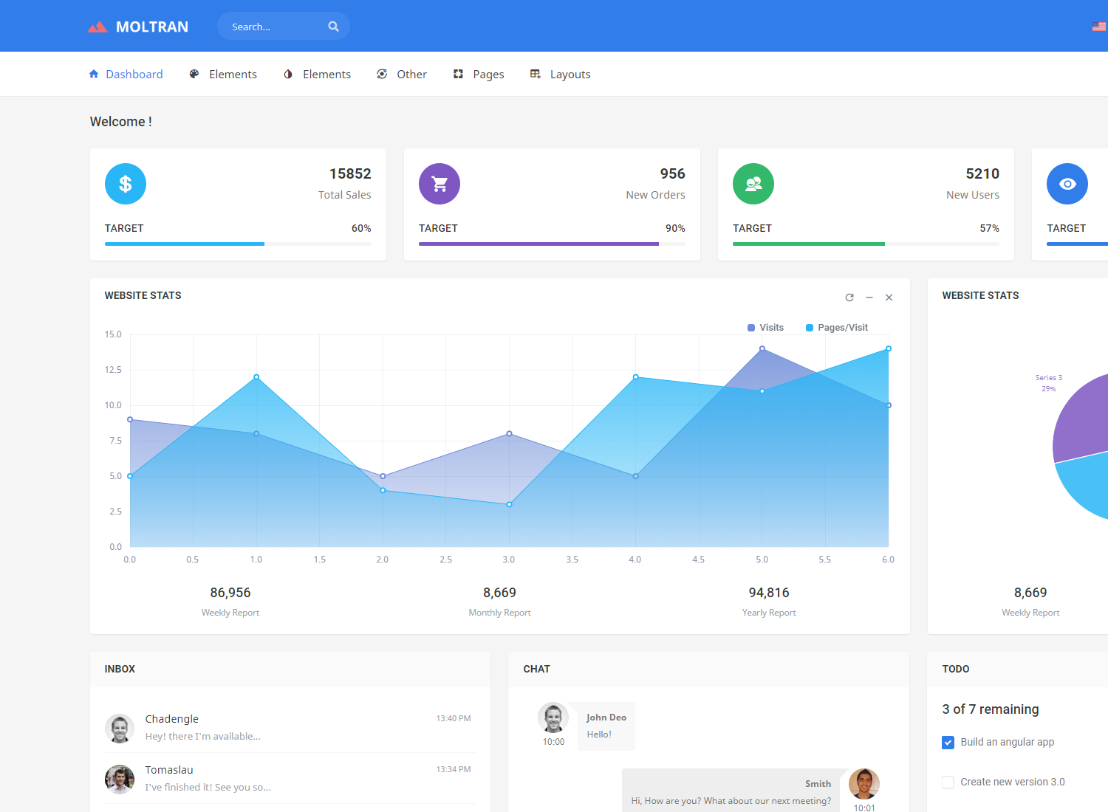Screen dimensions: 1108x812
Task: Open the first Elements menu
Action: 224,74
